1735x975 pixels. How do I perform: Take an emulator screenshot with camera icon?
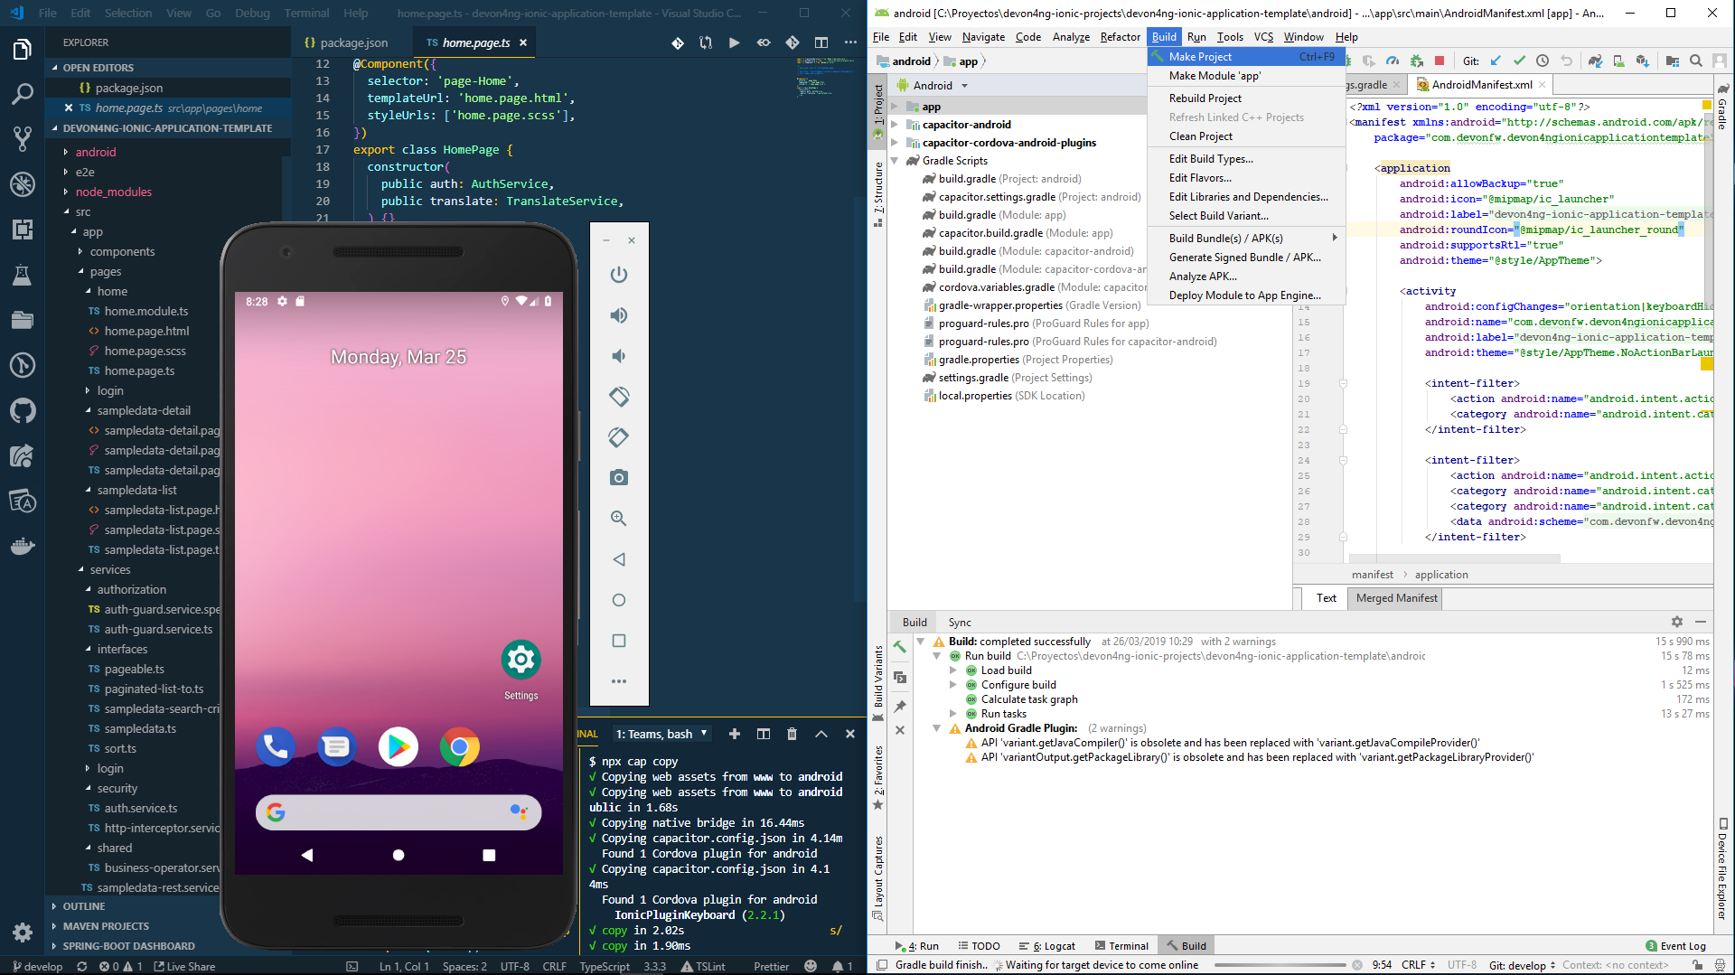pyautogui.click(x=618, y=477)
